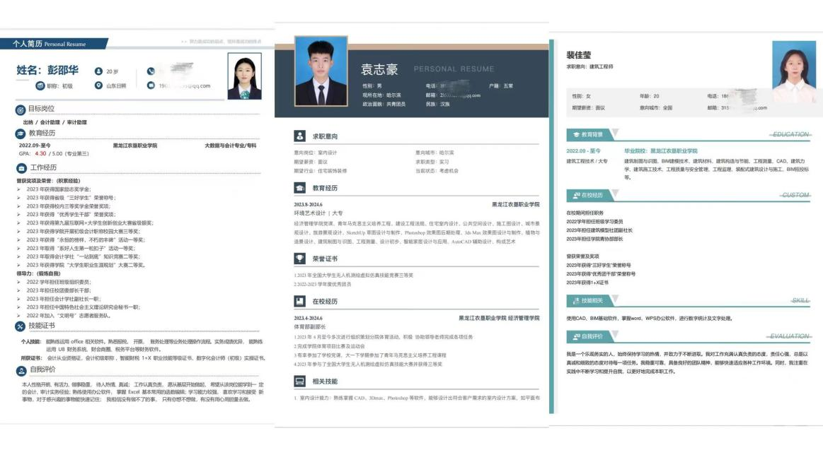Click the 曾获荣誉及奖项 subheading

click(582, 256)
